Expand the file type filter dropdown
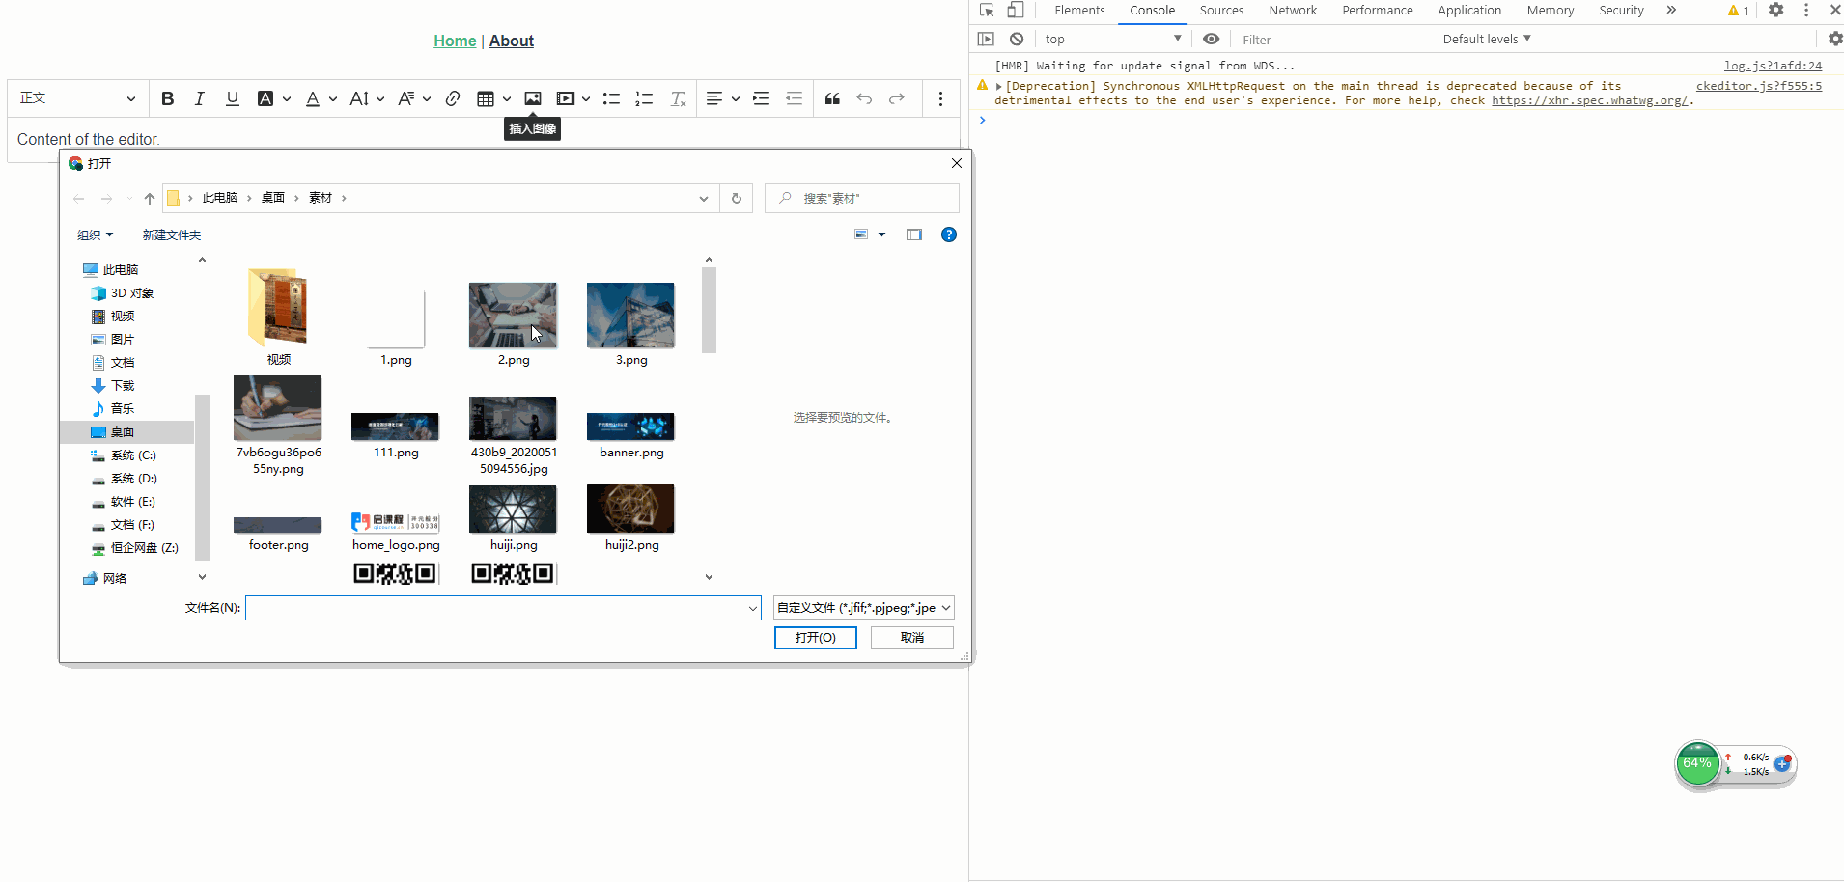1844x882 pixels. 864,608
